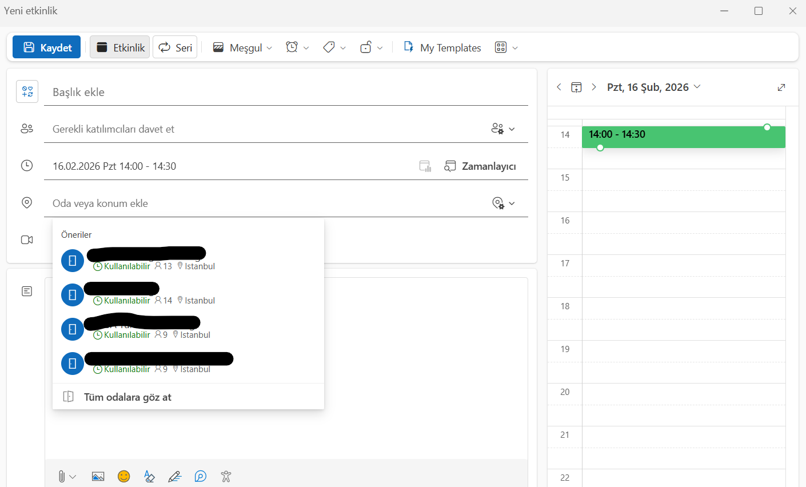Viewport: 806px width, 487px height.
Task: Click the date and time 16.02.2026 field
Action: click(229, 166)
